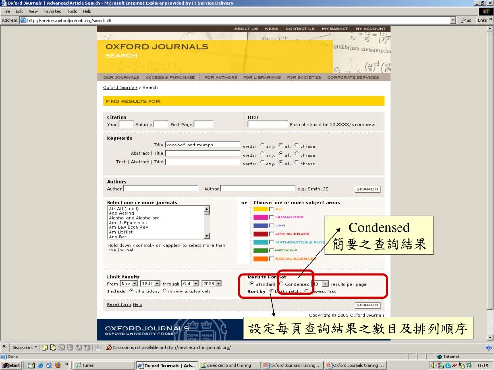Open the File menu

click(7, 12)
